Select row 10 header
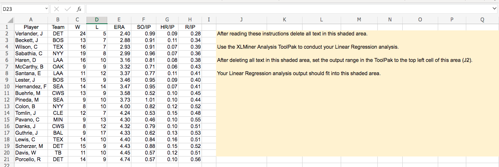Screen dimensions: 499x167 [x=7, y=86]
